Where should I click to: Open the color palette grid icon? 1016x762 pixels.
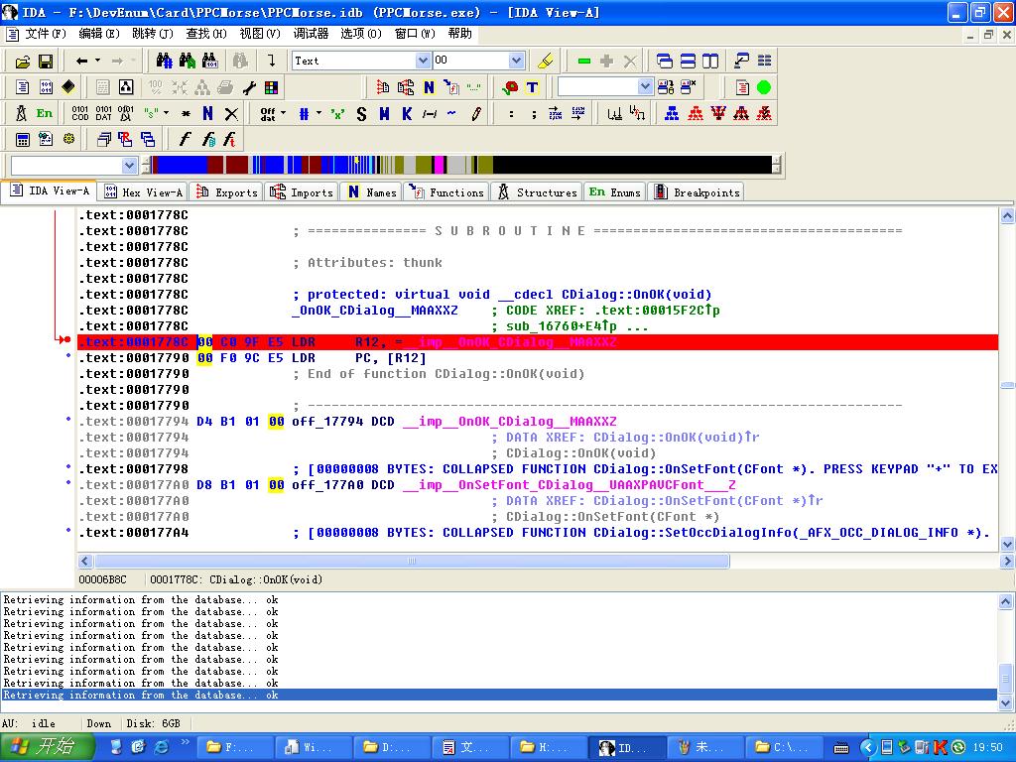272,87
